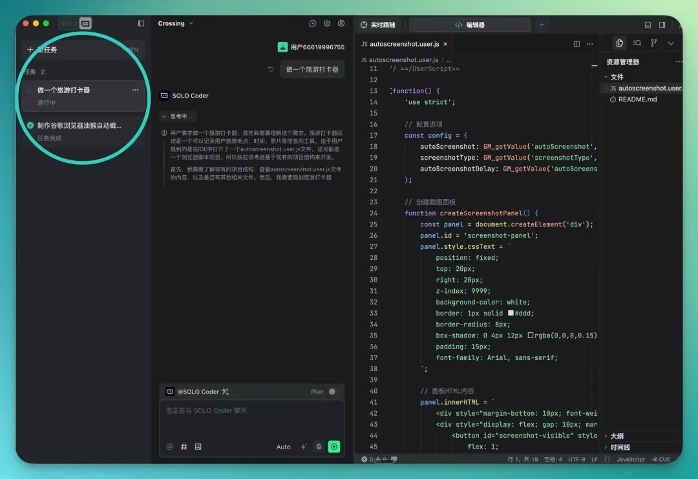Open the Crossing project dropdown
698x479 pixels.
[175, 23]
